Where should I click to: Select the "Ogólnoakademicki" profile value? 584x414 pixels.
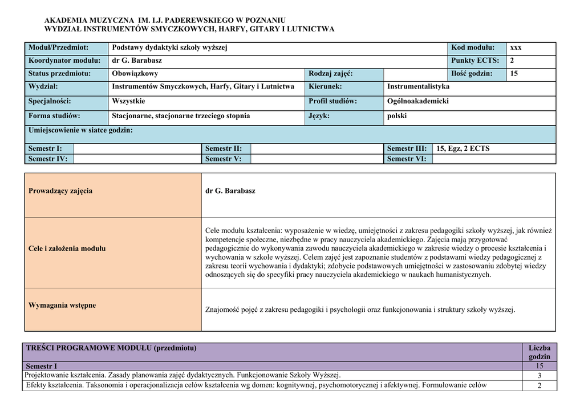[418, 101]
